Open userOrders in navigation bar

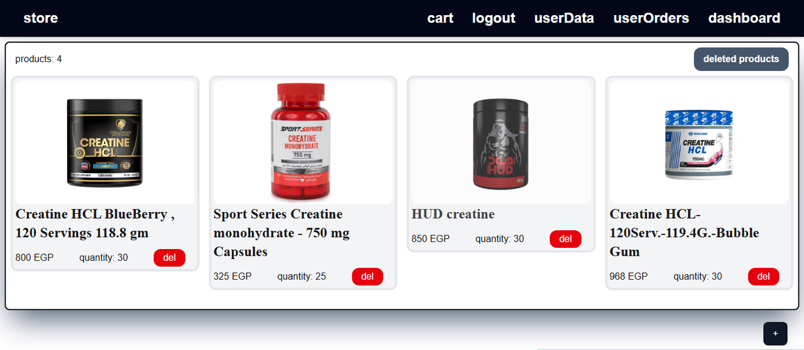[x=651, y=18]
